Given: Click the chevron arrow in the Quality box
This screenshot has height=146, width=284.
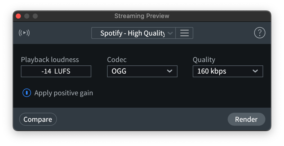Looking at the screenshot, I should tap(255, 71).
